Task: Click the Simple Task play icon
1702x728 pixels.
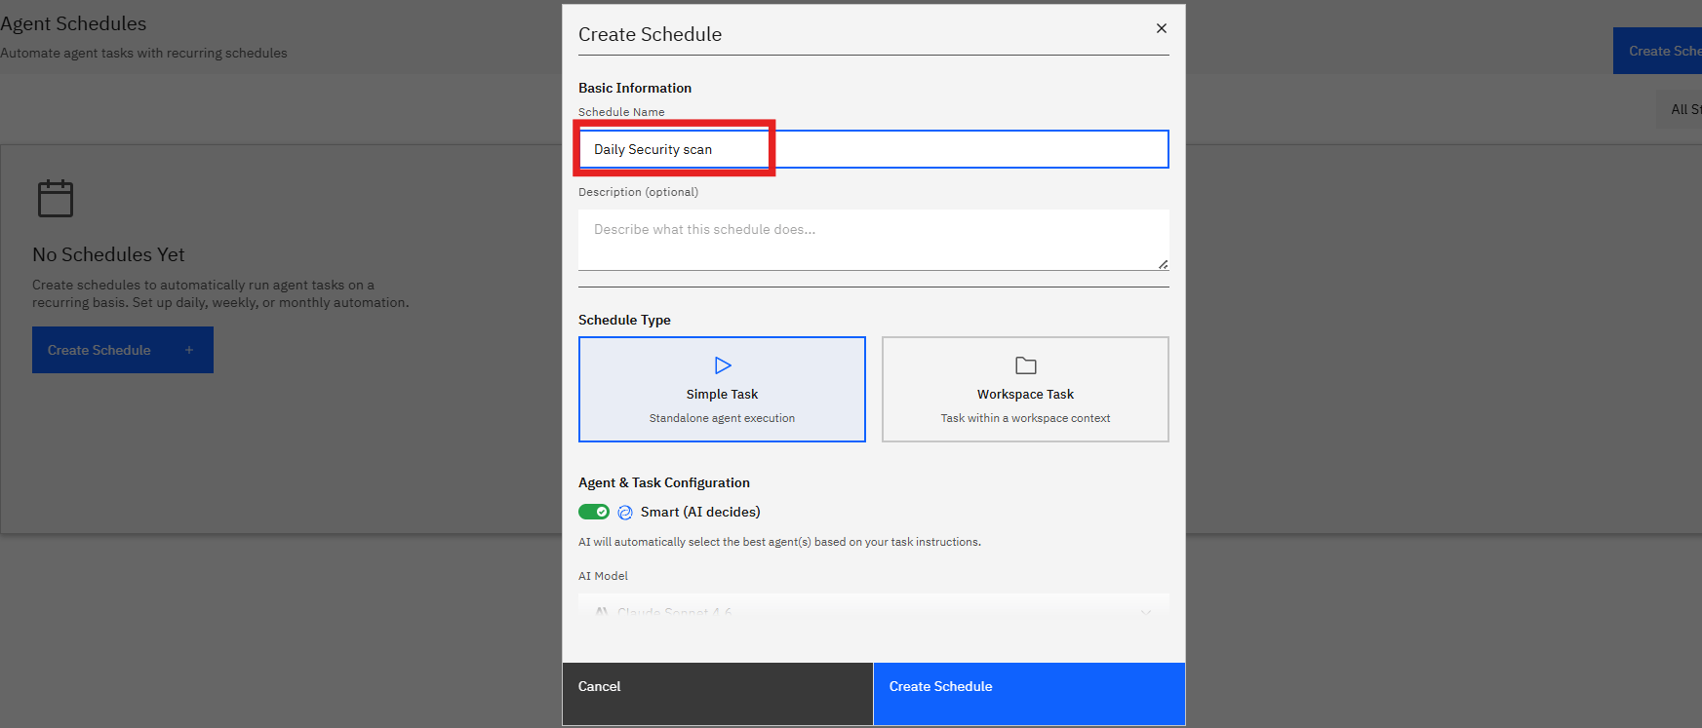Action: click(723, 365)
